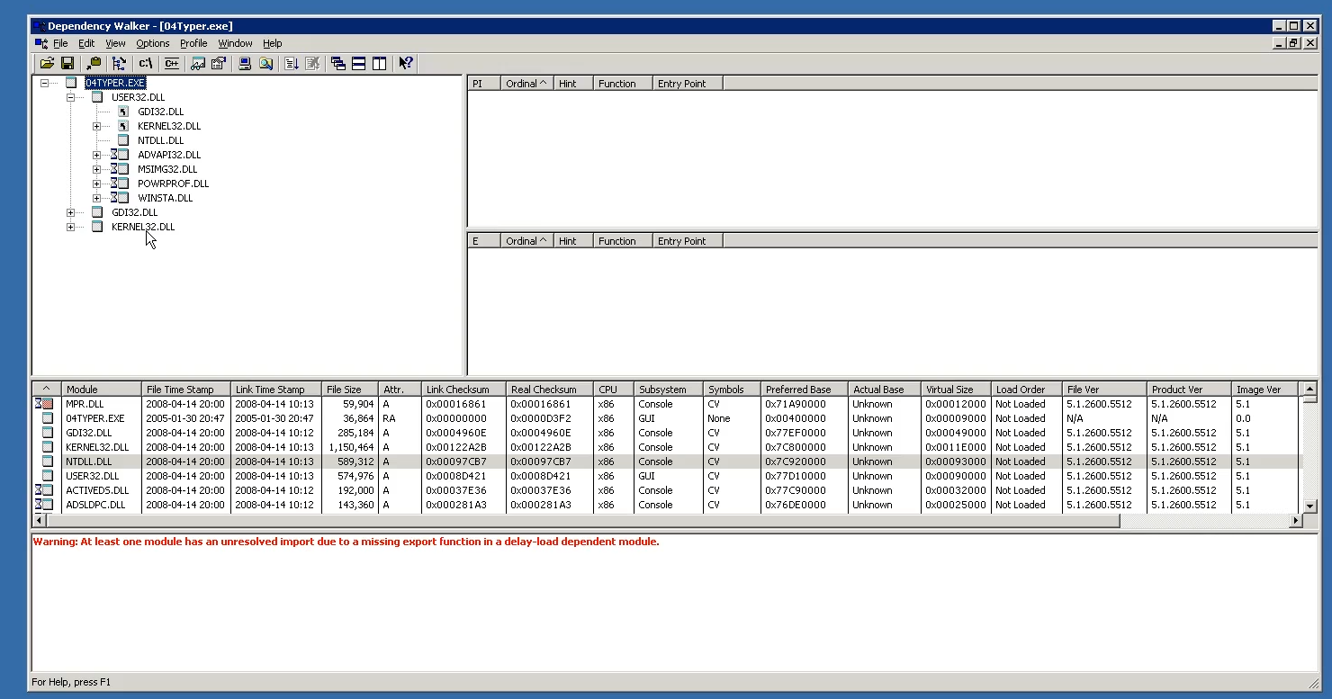Image resolution: width=1332 pixels, height=699 pixels.
Task: Click ADSLDPC.DLL row icon in module list
Action: (44, 505)
